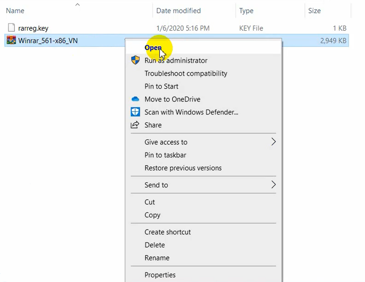Open Properties for the installer

coord(160,275)
